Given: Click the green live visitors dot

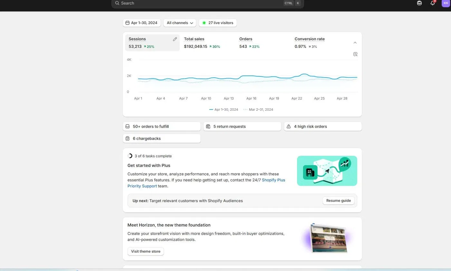Looking at the screenshot, I should click(204, 23).
